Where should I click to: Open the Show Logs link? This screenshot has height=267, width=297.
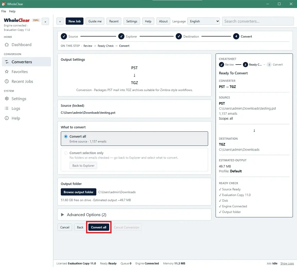[x=287, y=263]
